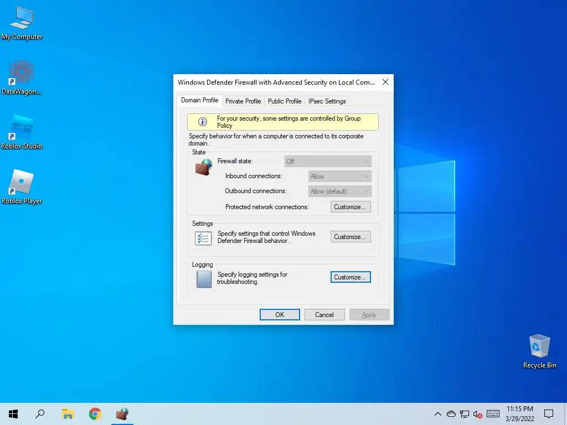Click the 'Protected network connections:' label
The width and height of the screenshot is (567, 425).
[x=267, y=207]
